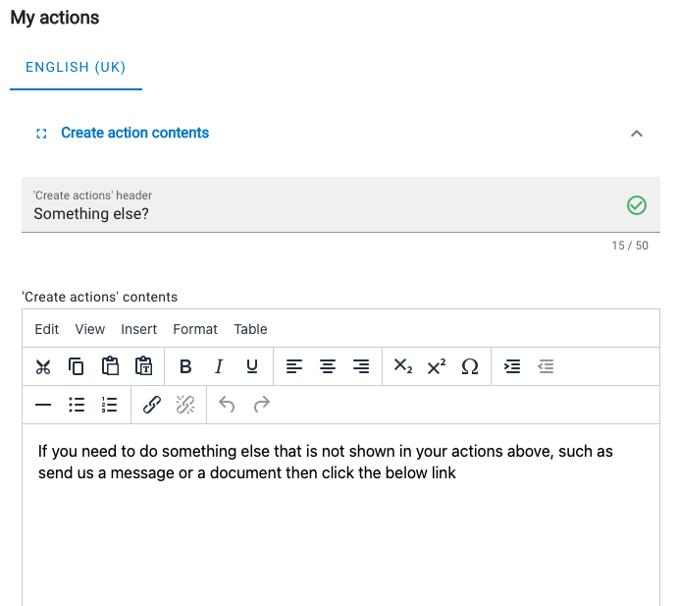
Task: Collapse the Create action contents section
Action: click(x=637, y=134)
